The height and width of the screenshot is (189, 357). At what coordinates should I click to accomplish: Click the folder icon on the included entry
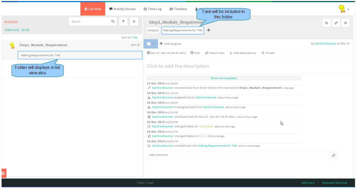pos(149,146)
